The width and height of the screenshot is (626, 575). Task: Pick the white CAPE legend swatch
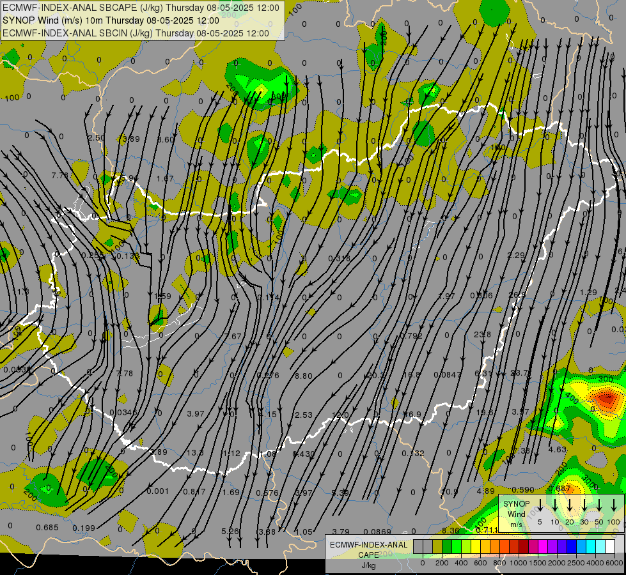pos(610,546)
